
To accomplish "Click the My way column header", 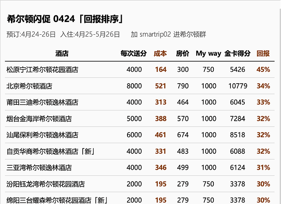I will (209, 53).
